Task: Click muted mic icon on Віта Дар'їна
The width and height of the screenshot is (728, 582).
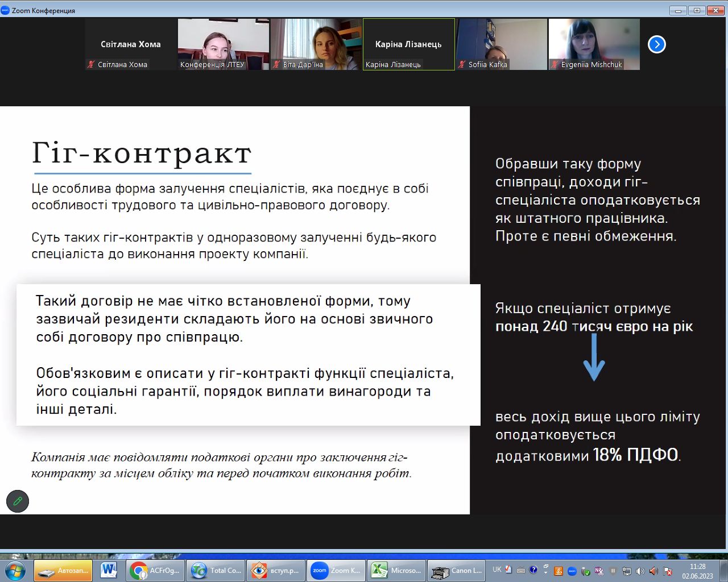Action: point(276,65)
